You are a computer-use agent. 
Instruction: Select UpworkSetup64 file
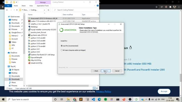pos(36,57)
